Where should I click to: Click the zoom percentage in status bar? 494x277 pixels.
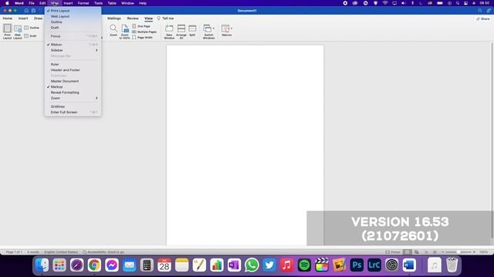(484, 252)
